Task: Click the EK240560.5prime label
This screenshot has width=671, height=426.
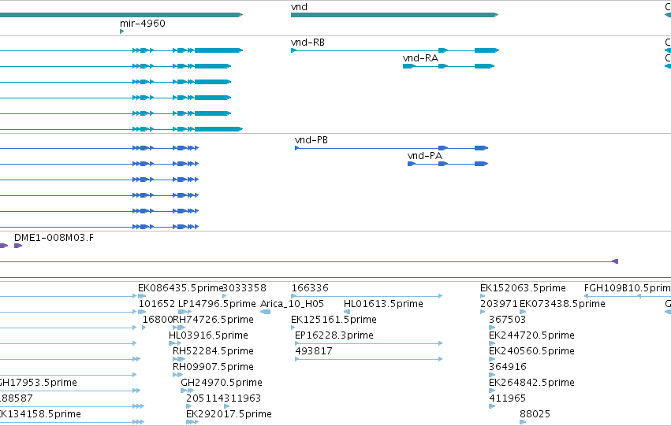Action: click(x=531, y=351)
